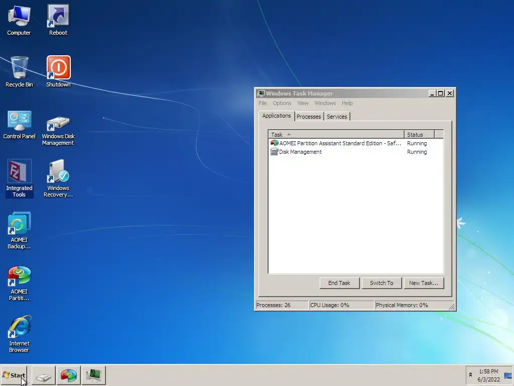514x386 pixels.
Task: Select the Windows Recovery shortcut icon
Action: (x=58, y=178)
